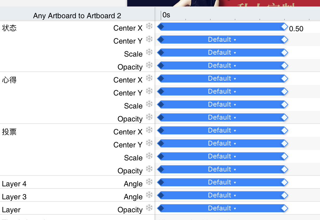Toggle freeze snowflake for 投票 Scale

(149, 156)
